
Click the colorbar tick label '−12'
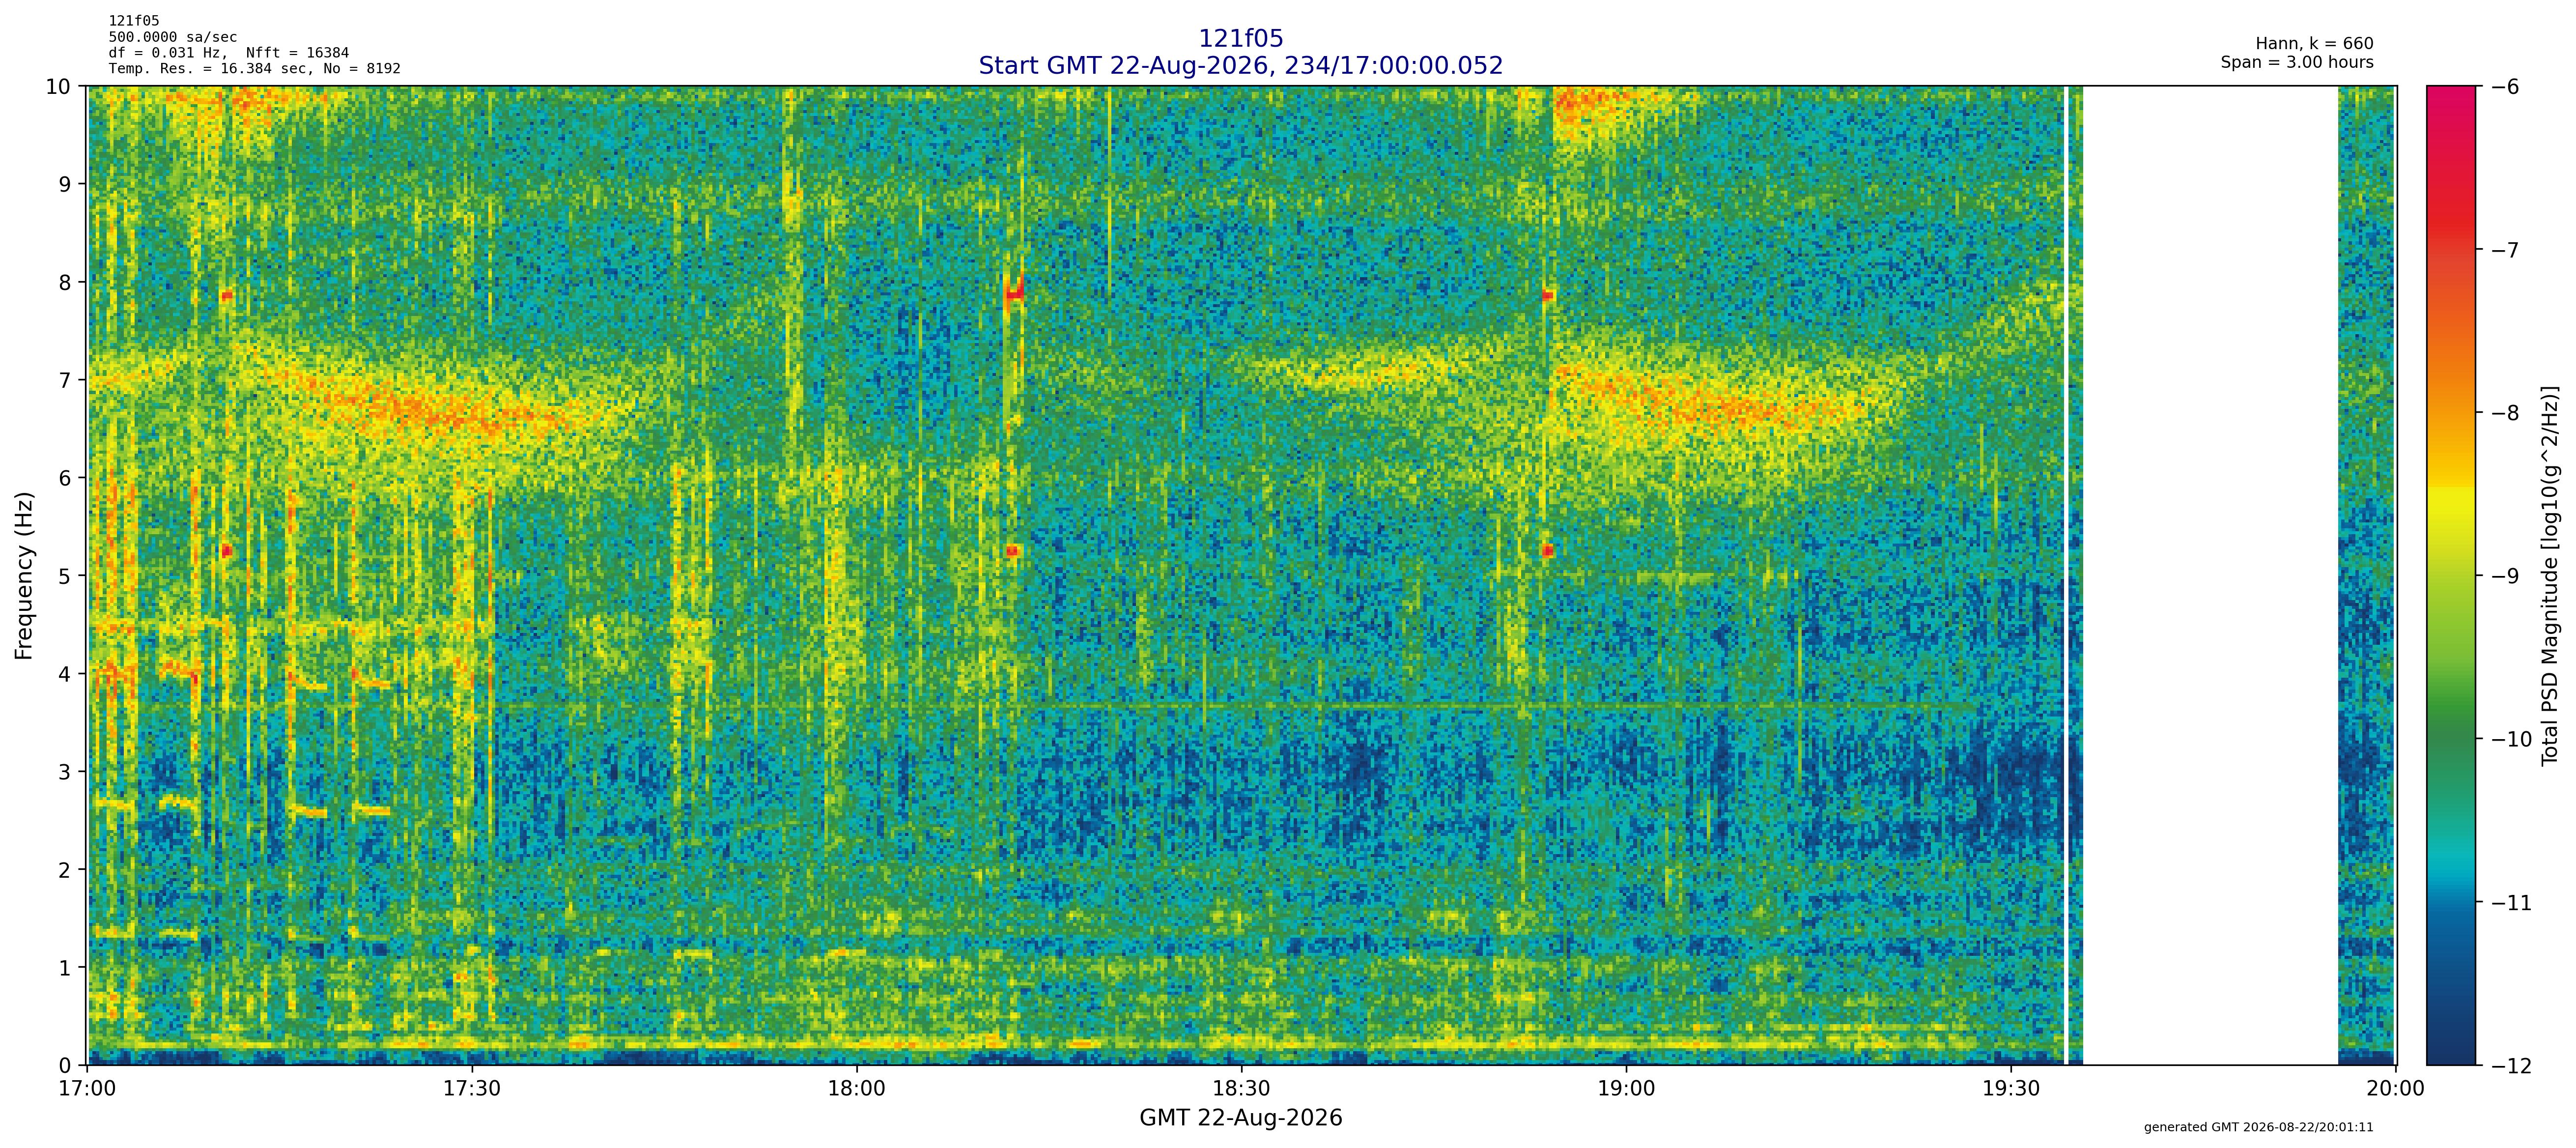click(2510, 1066)
